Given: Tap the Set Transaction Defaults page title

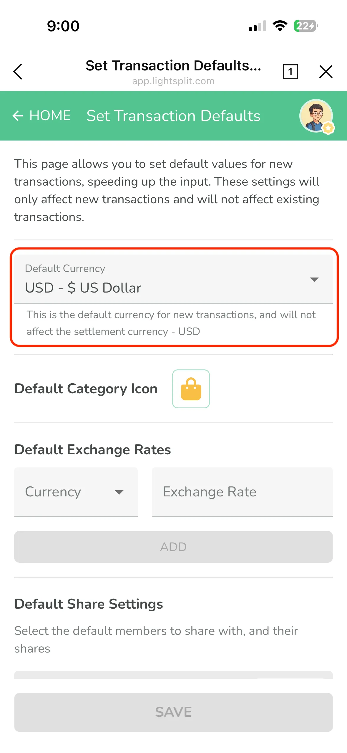Looking at the screenshot, I should (173, 116).
